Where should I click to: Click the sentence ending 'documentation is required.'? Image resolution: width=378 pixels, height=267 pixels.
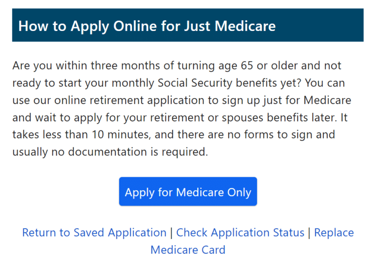tap(110, 152)
